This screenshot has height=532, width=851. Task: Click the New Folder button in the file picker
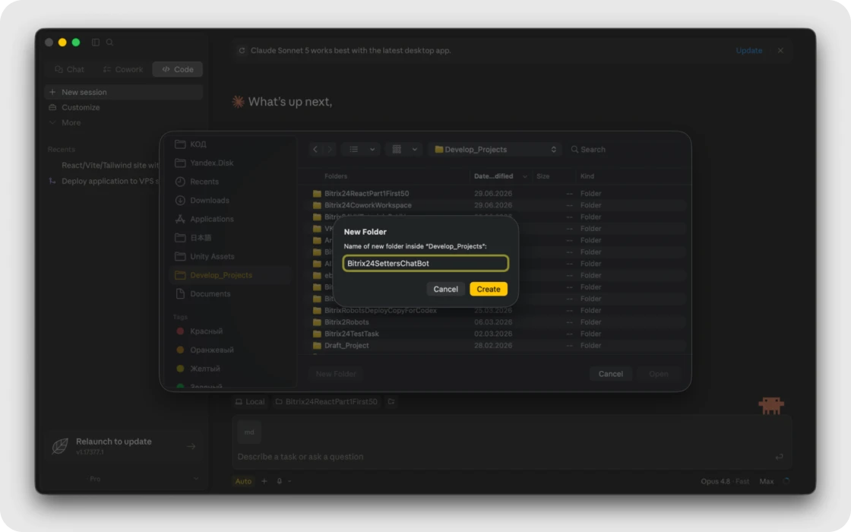[335, 373]
